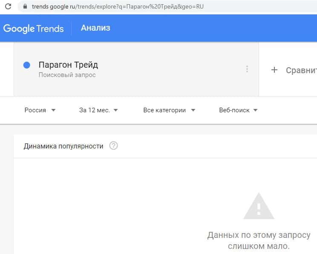Click the browser URL address bar
The height and width of the screenshot is (254, 317).
pyautogui.click(x=128, y=7)
